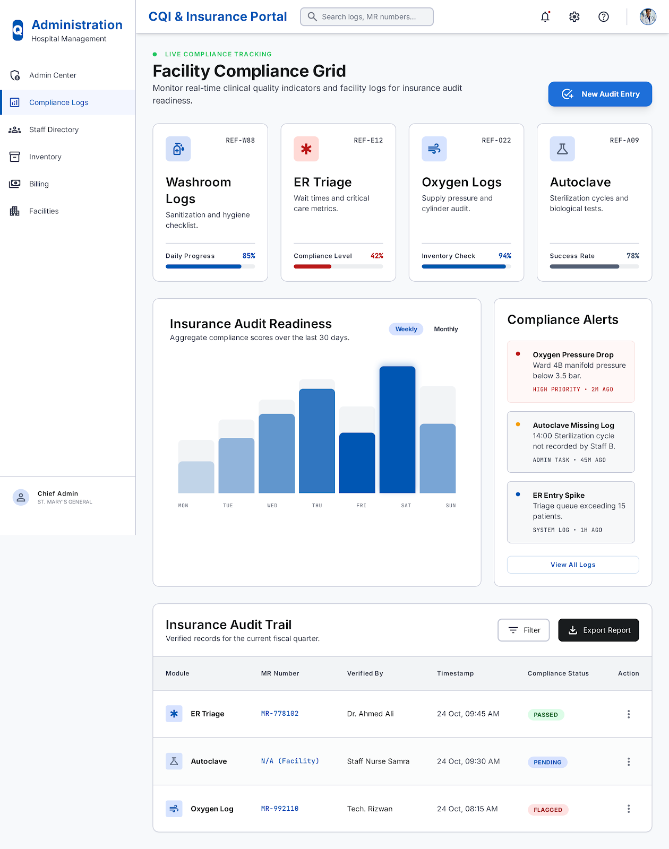This screenshot has width=669, height=849.
Task: Click the Washroom Logs sanitizer icon
Action: point(178,149)
